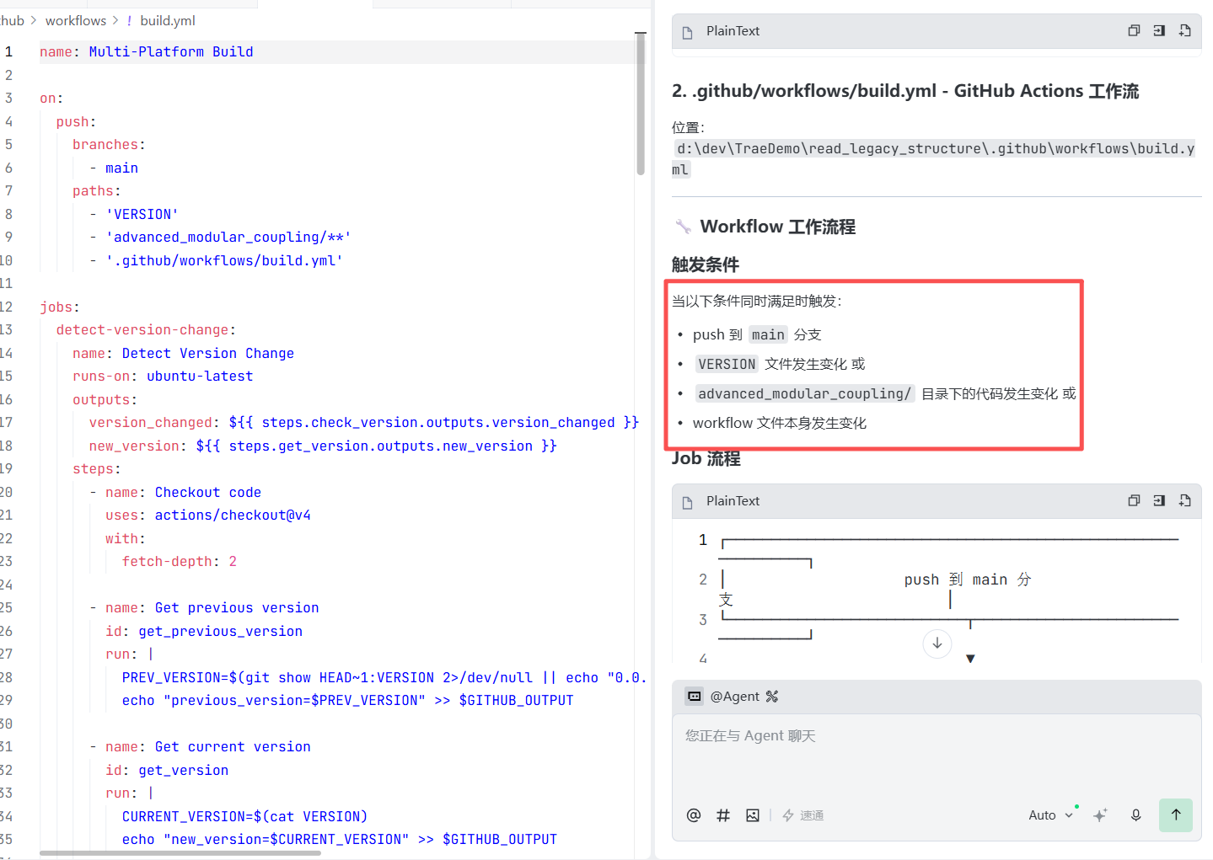Click 'actions/checkout@v4' uses value
This screenshot has width=1213, height=860.
[x=233, y=515]
